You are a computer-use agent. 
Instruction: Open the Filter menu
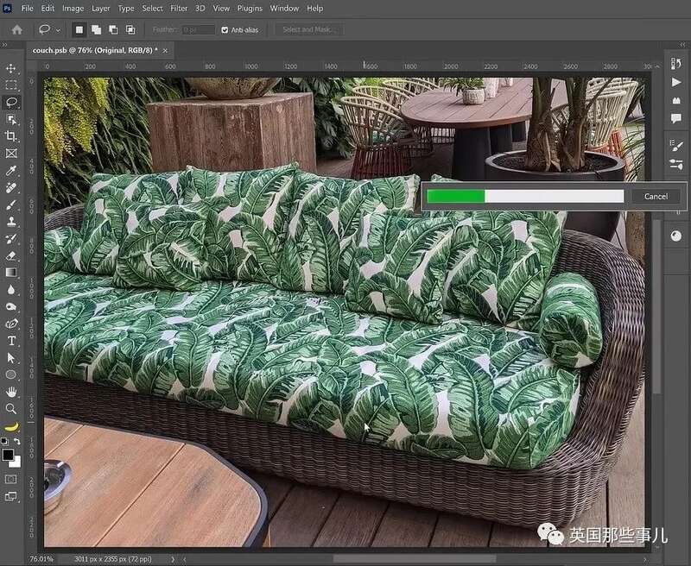pyautogui.click(x=179, y=9)
